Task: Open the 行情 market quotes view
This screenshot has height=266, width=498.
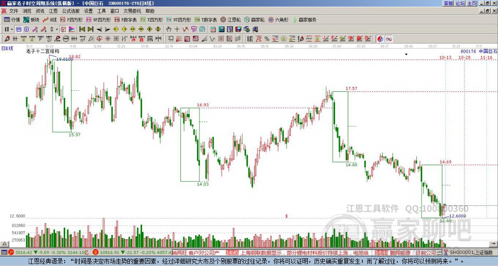Action: pos(12,19)
